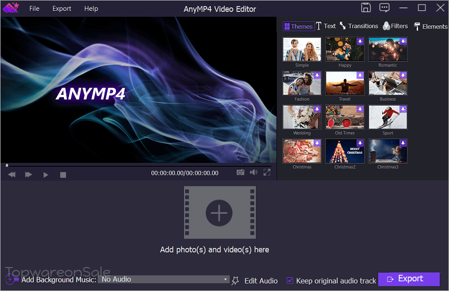Open the No Audio dropdown
The height and width of the screenshot is (291, 449).
click(x=163, y=279)
